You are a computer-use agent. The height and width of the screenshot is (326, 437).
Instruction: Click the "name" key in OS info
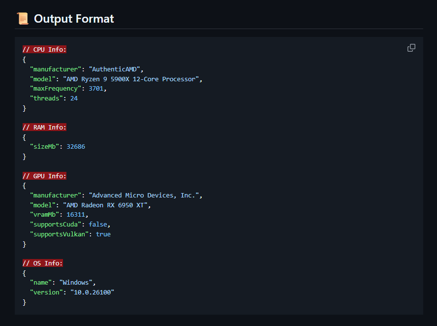pyautogui.click(x=41, y=283)
